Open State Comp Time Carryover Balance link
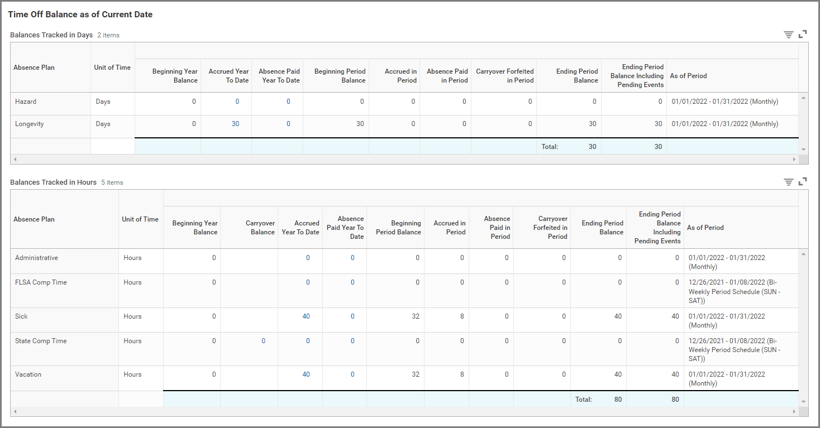 click(x=263, y=341)
